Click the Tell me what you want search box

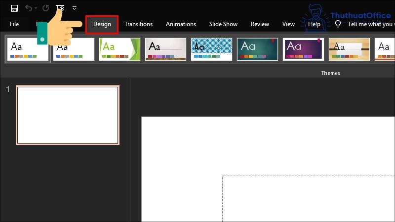pos(371,24)
